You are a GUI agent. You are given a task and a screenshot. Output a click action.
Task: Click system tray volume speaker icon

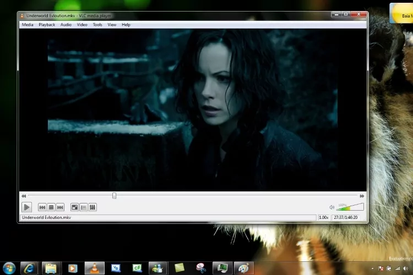tap(406, 269)
